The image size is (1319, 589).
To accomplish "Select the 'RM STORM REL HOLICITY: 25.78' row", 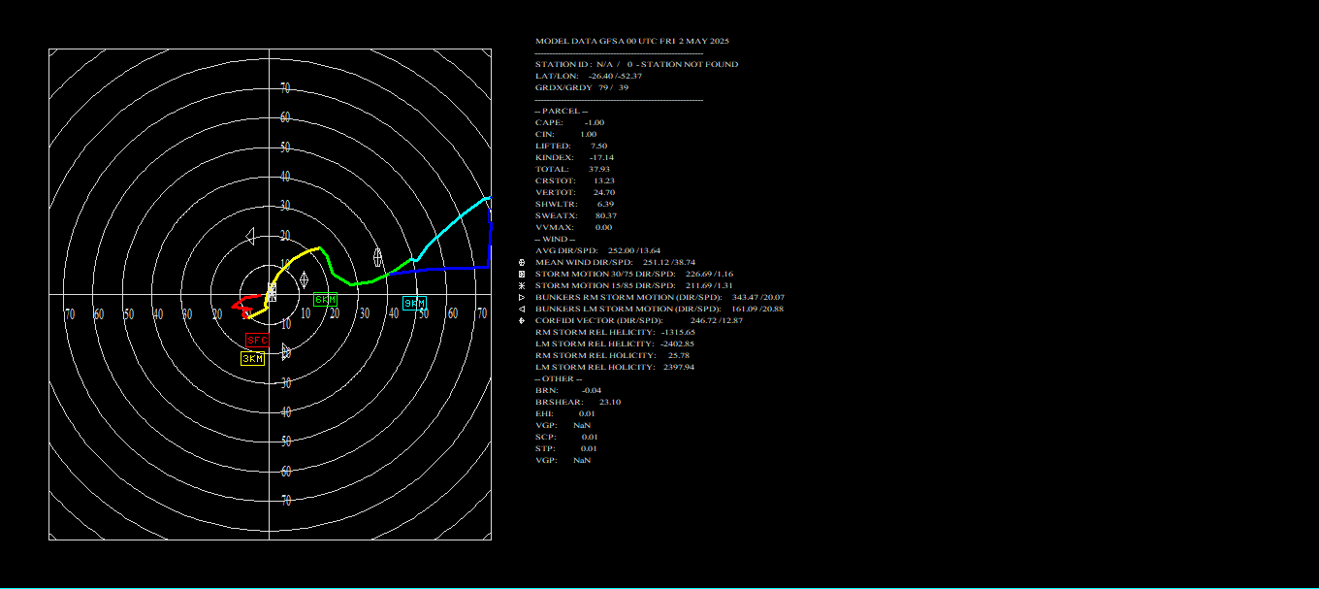I will click(x=613, y=355).
